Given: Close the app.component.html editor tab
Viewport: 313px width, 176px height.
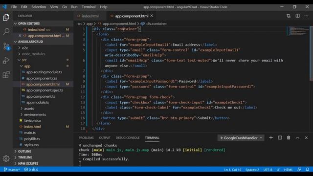Looking at the screenshot, I should [152, 16].
